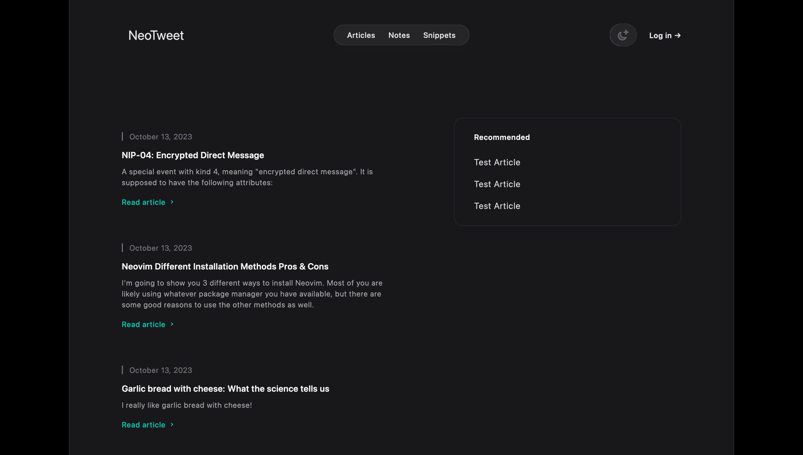Viewport: 803px width, 455px height.
Task: Click Read article under NIP-04 post
Action: click(x=144, y=202)
